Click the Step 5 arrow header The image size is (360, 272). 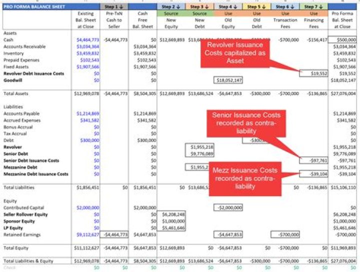click(257, 6)
